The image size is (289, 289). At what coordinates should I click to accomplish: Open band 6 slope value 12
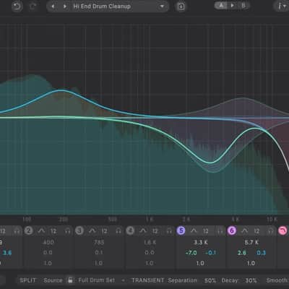(x=256, y=231)
